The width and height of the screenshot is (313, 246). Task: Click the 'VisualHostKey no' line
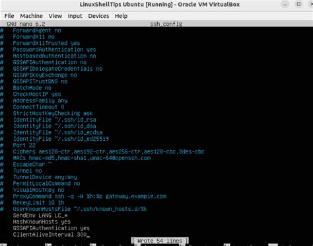38,190
